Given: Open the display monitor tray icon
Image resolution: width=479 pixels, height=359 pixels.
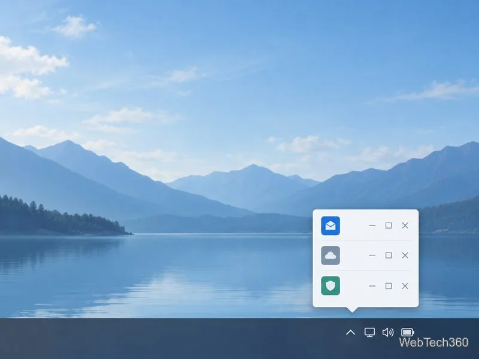Looking at the screenshot, I should [x=369, y=332].
